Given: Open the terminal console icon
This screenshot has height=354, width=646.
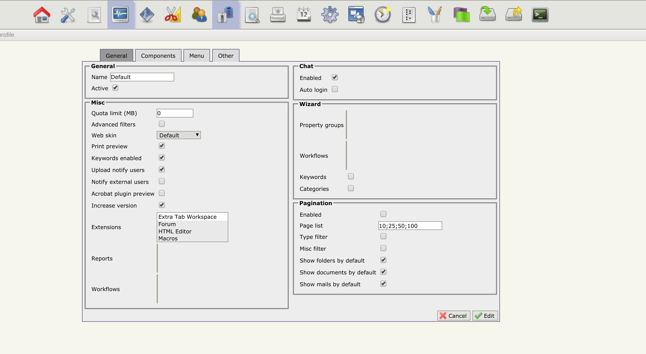Looking at the screenshot, I should tap(540, 15).
